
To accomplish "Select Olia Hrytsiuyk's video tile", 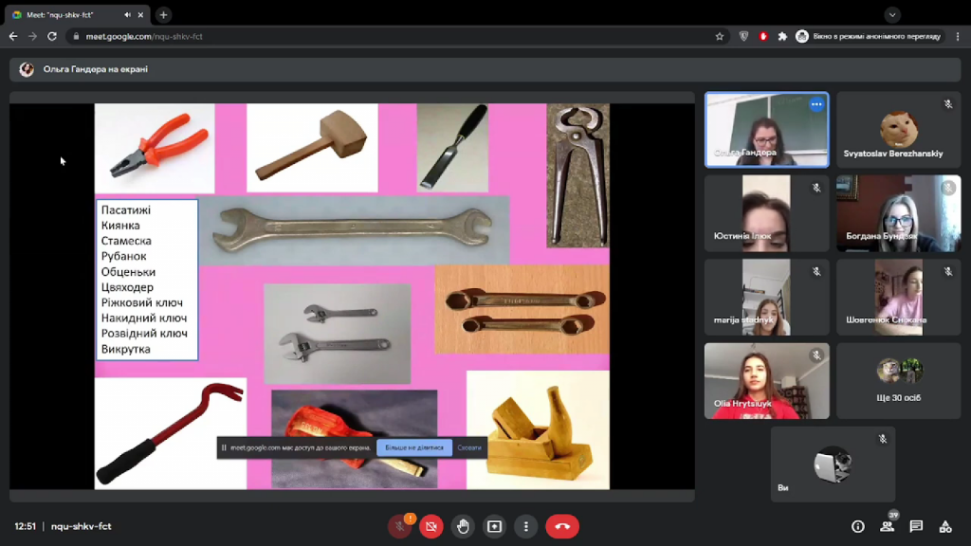I will coord(766,381).
